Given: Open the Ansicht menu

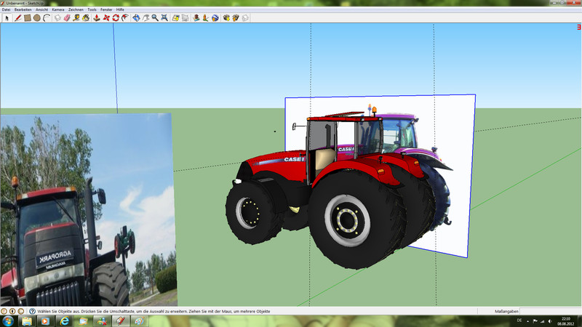Looking at the screenshot, I should pos(42,9).
